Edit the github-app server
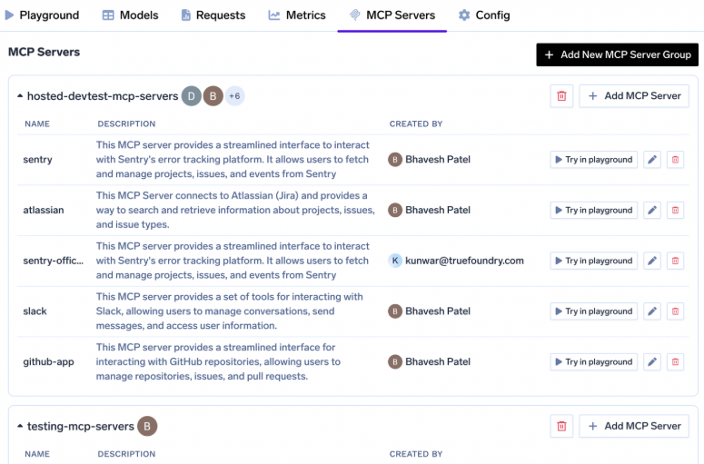Image resolution: width=704 pixels, height=464 pixels. coord(652,362)
